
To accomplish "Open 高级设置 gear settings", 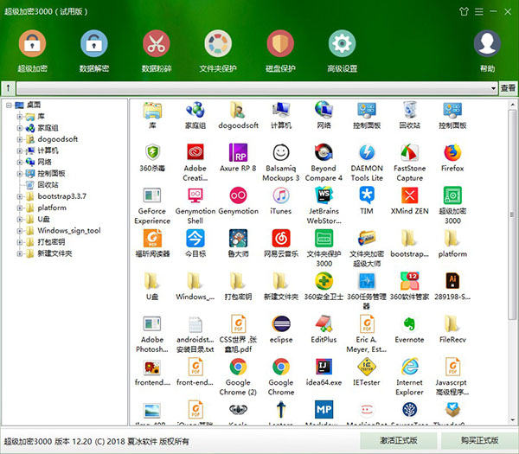I will click(343, 45).
